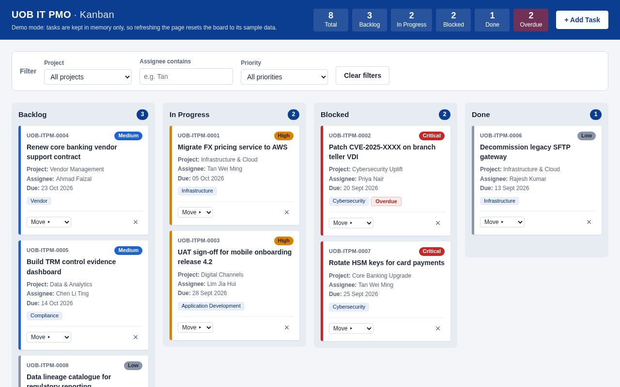Click the Medium badge on UOB-ITPM-0004
Viewport: 620px width, 387px height.
(128, 136)
